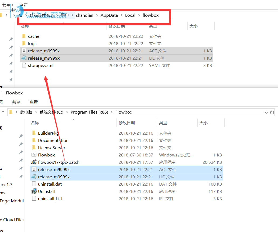Expand chevron after 系统文件 (C:) in lower window
The width and height of the screenshot is (278, 232).
[67, 112]
